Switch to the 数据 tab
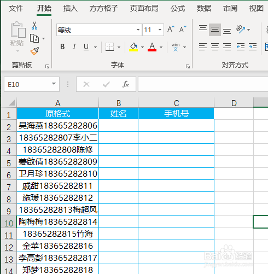268x274 pixels. pyautogui.click(x=204, y=8)
